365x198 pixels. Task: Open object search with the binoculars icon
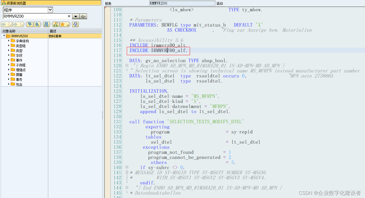(x=46, y=24)
